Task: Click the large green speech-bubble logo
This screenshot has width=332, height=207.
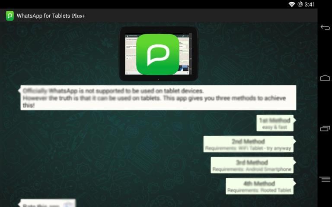Action: point(158,54)
